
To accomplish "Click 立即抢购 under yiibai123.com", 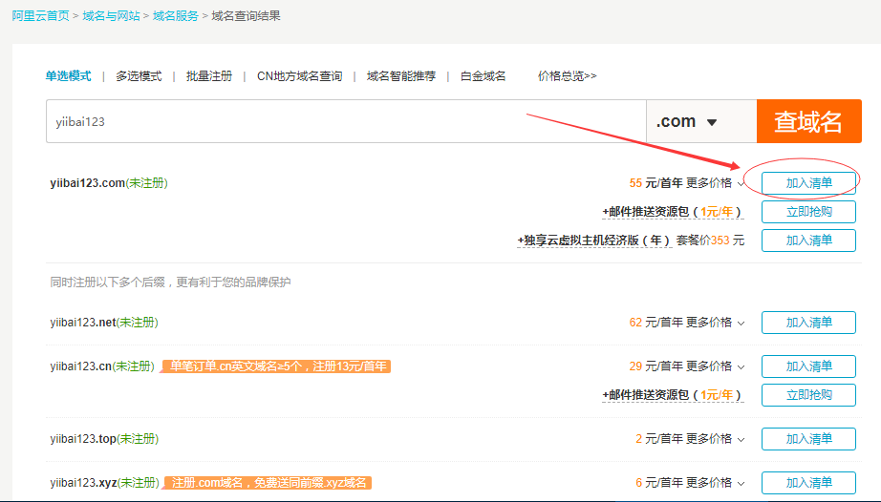I will [808, 212].
